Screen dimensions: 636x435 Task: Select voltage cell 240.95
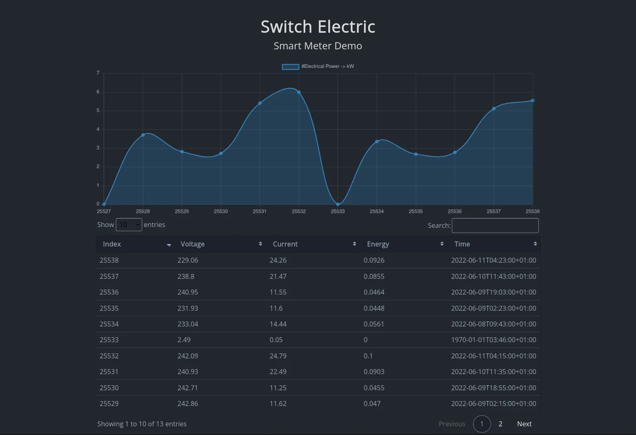pyautogui.click(x=188, y=292)
